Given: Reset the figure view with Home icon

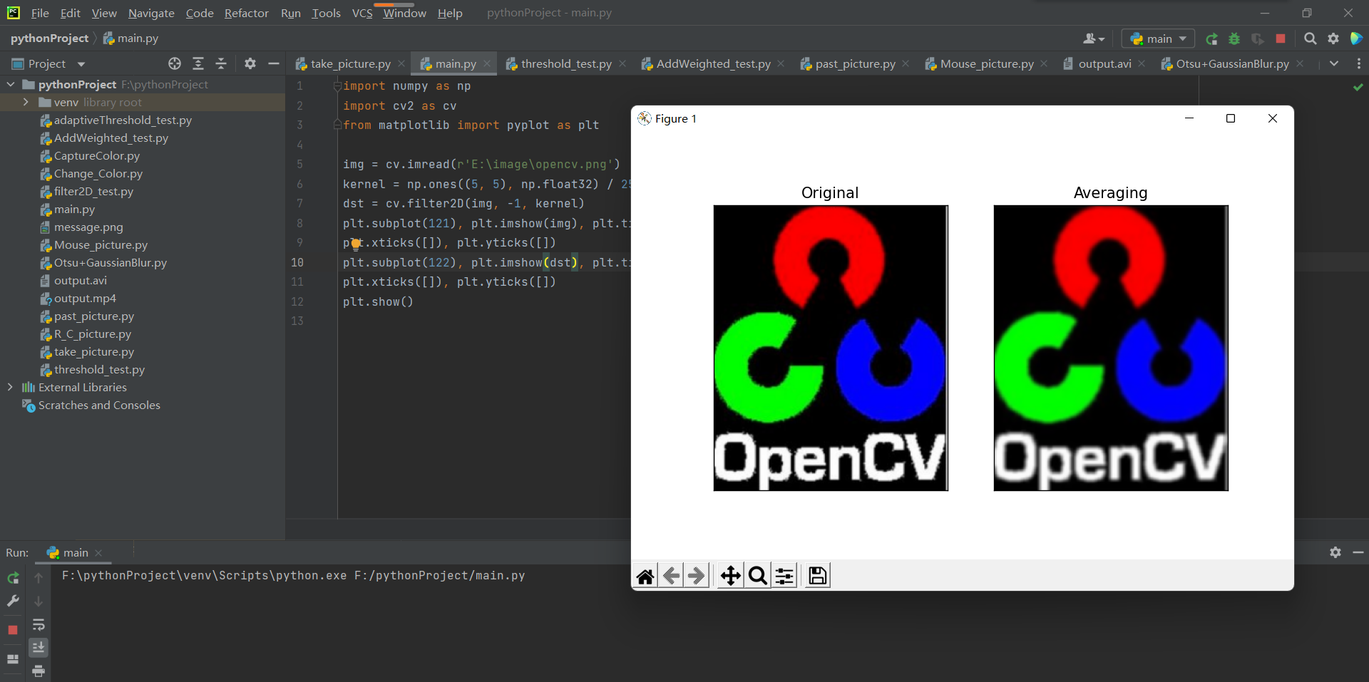Looking at the screenshot, I should click(x=645, y=576).
